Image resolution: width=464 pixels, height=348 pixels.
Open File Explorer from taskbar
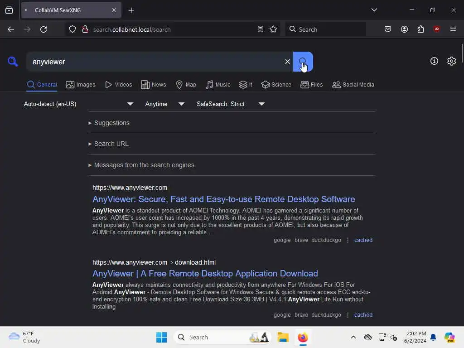283,337
